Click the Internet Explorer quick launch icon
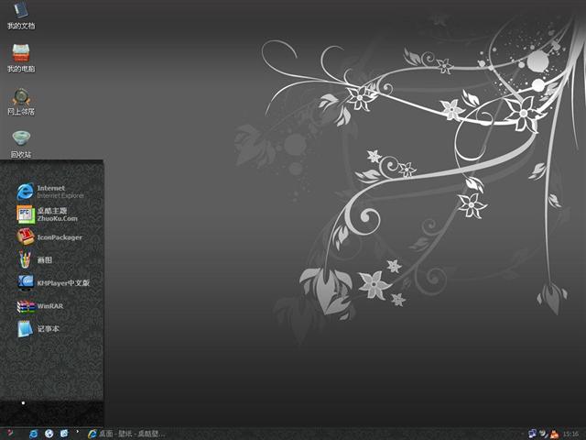 pos(33,434)
